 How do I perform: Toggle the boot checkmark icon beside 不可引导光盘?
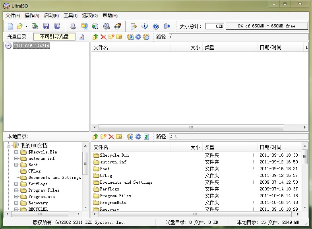(81, 37)
